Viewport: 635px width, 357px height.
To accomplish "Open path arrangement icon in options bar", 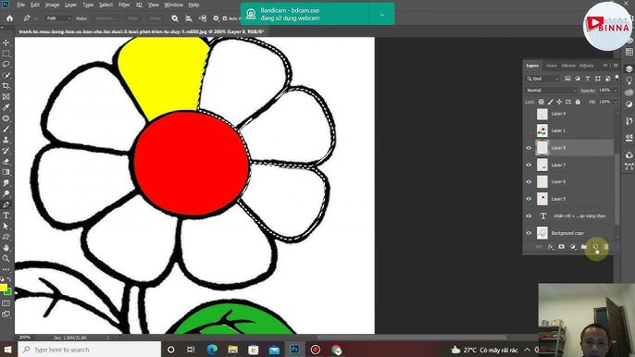I will pos(203,18).
